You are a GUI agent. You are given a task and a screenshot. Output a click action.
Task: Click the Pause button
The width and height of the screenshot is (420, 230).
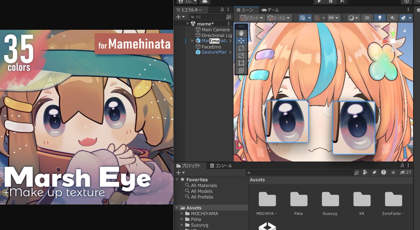click(330, 2)
